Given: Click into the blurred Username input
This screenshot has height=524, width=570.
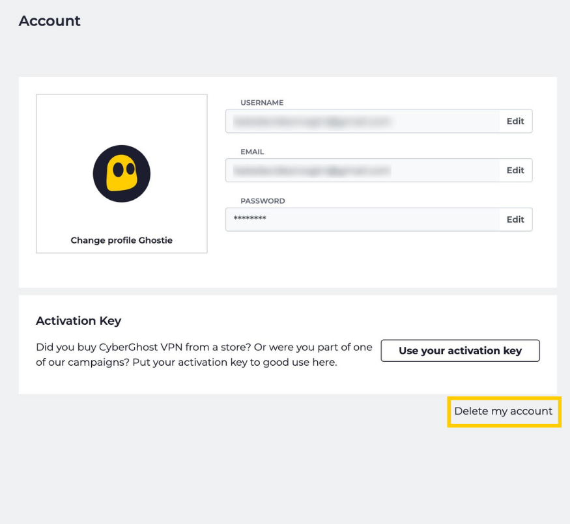Looking at the screenshot, I should [x=362, y=121].
